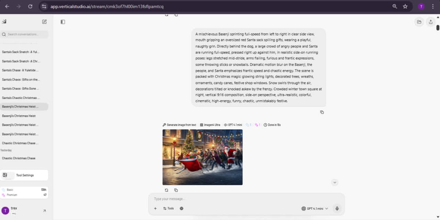Click GPT 4.1 mini tag above image
Screen dimensions: 440x220
(233, 125)
